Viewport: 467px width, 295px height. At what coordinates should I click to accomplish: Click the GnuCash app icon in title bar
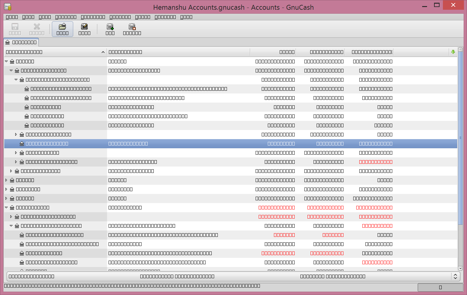pos(8,7)
